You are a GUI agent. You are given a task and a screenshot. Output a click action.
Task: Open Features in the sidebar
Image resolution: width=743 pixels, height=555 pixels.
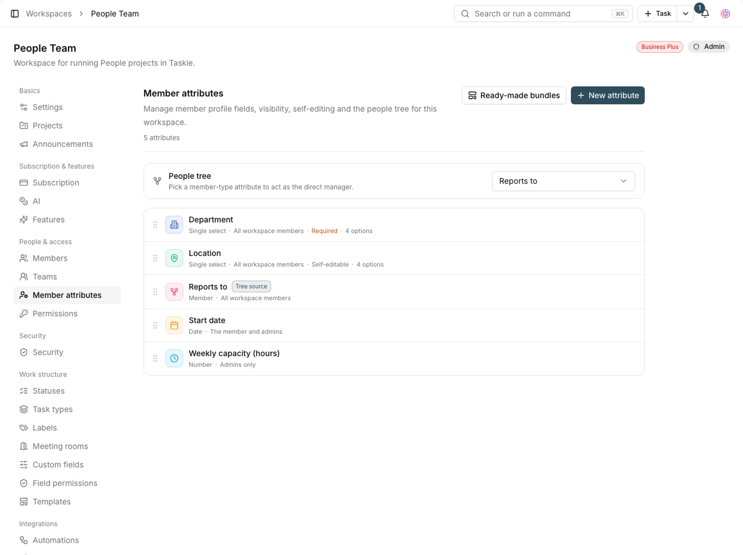pyautogui.click(x=67, y=220)
